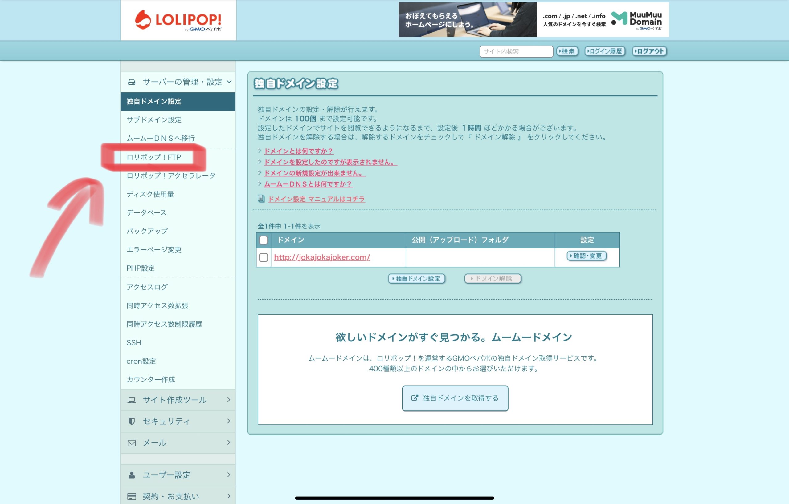Viewport: 789px width, 504px height.
Task: Click the shield icon for セキュリティ
Action: 132,421
